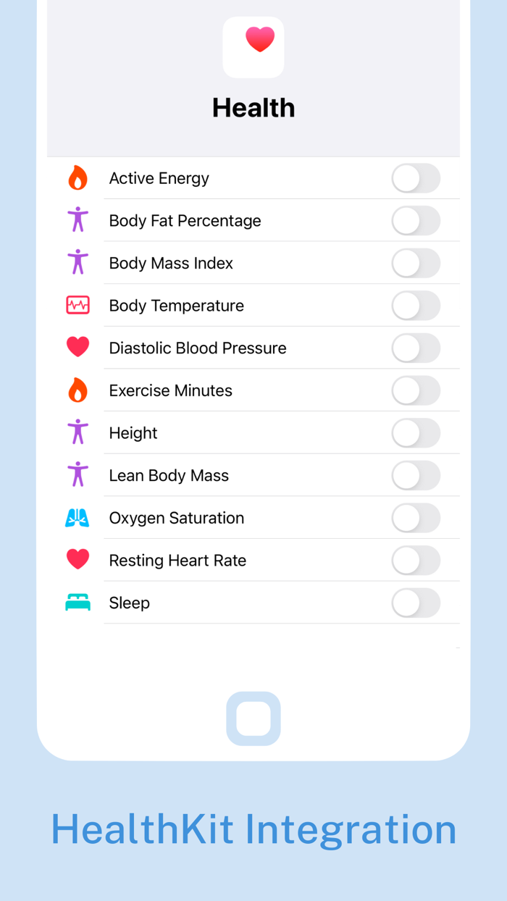
Task: Select the Sleep bed icon
Action: tap(77, 602)
